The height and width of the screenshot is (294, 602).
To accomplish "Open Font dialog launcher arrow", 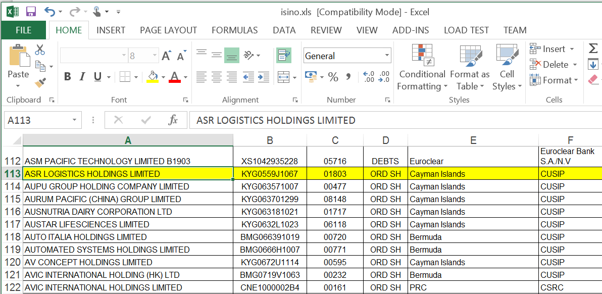I will pos(185,100).
